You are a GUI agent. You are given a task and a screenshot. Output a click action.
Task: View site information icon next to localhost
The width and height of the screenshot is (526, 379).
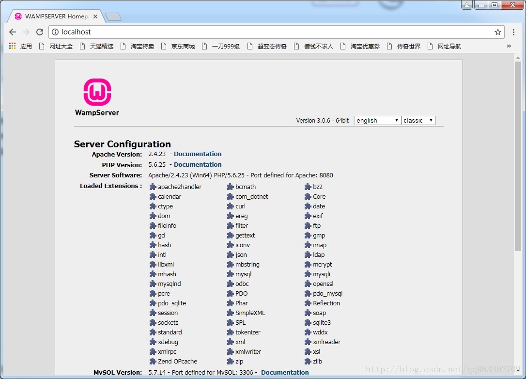[x=55, y=32]
